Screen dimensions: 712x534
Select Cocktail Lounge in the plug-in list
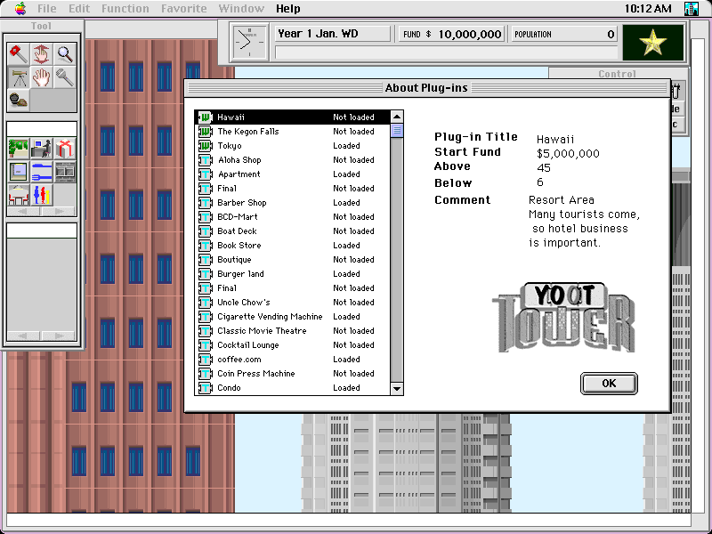click(x=247, y=345)
